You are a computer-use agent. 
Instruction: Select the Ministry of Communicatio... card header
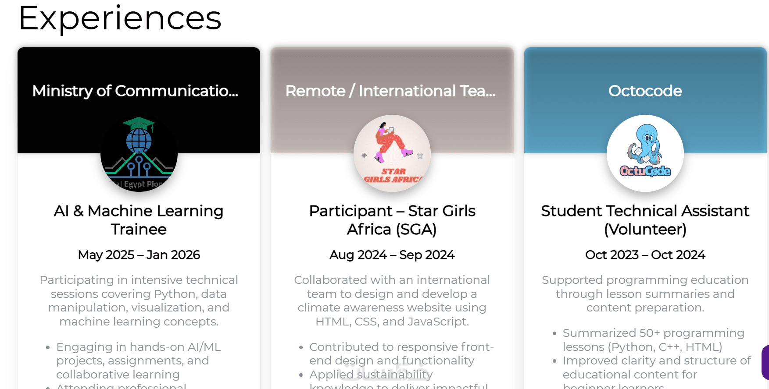point(135,91)
